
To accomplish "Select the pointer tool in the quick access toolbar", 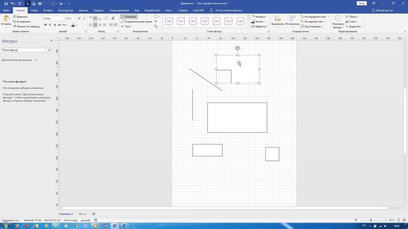I will click(x=27, y=4).
